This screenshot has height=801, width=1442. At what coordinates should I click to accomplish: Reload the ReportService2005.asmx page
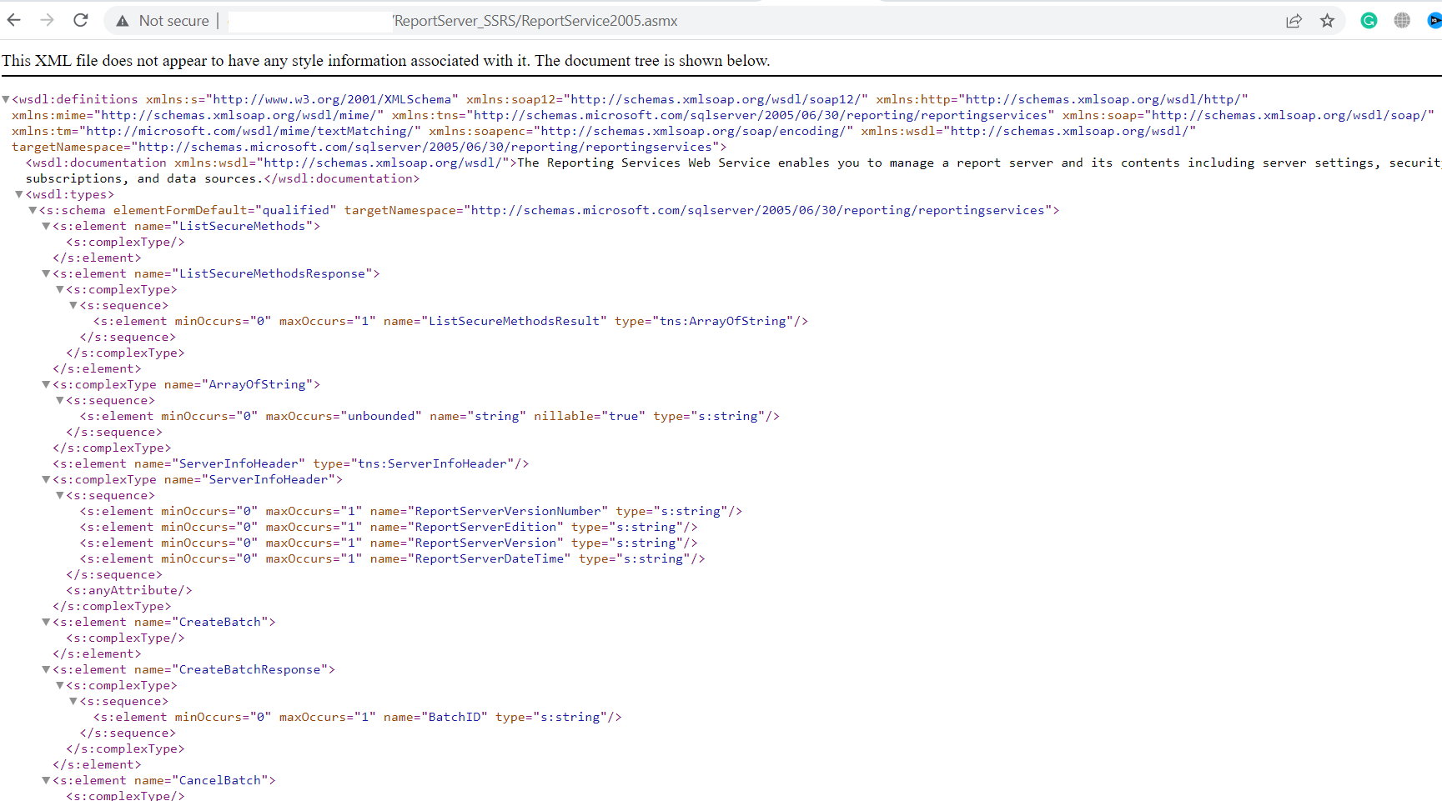tap(80, 21)
